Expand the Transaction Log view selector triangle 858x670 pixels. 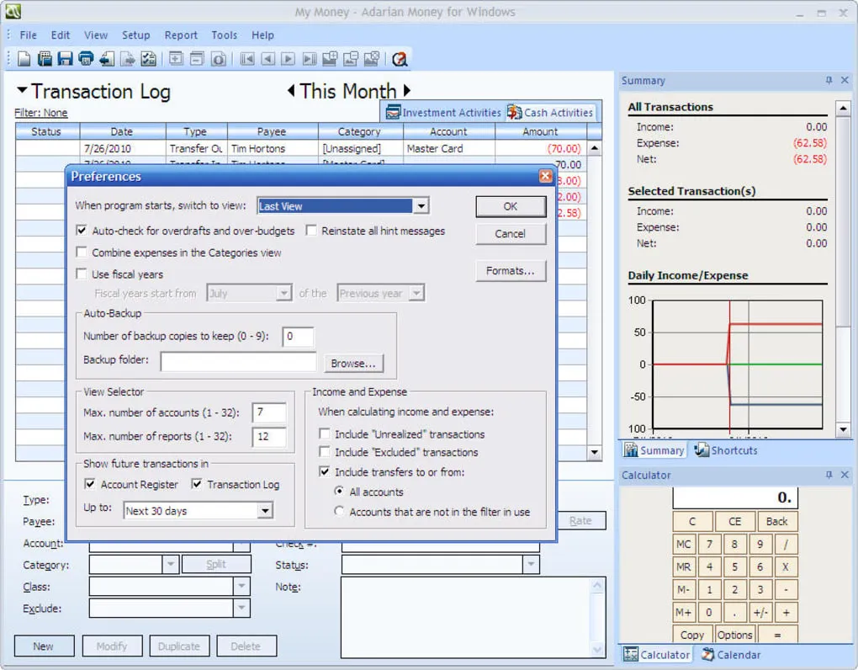22,91
